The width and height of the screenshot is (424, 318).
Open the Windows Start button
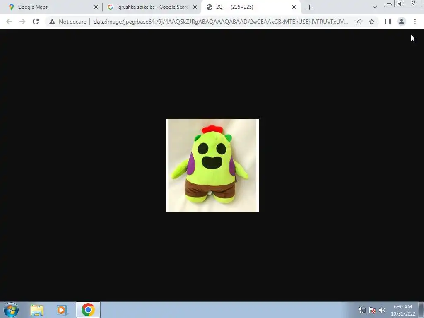[x=11, y=310]
